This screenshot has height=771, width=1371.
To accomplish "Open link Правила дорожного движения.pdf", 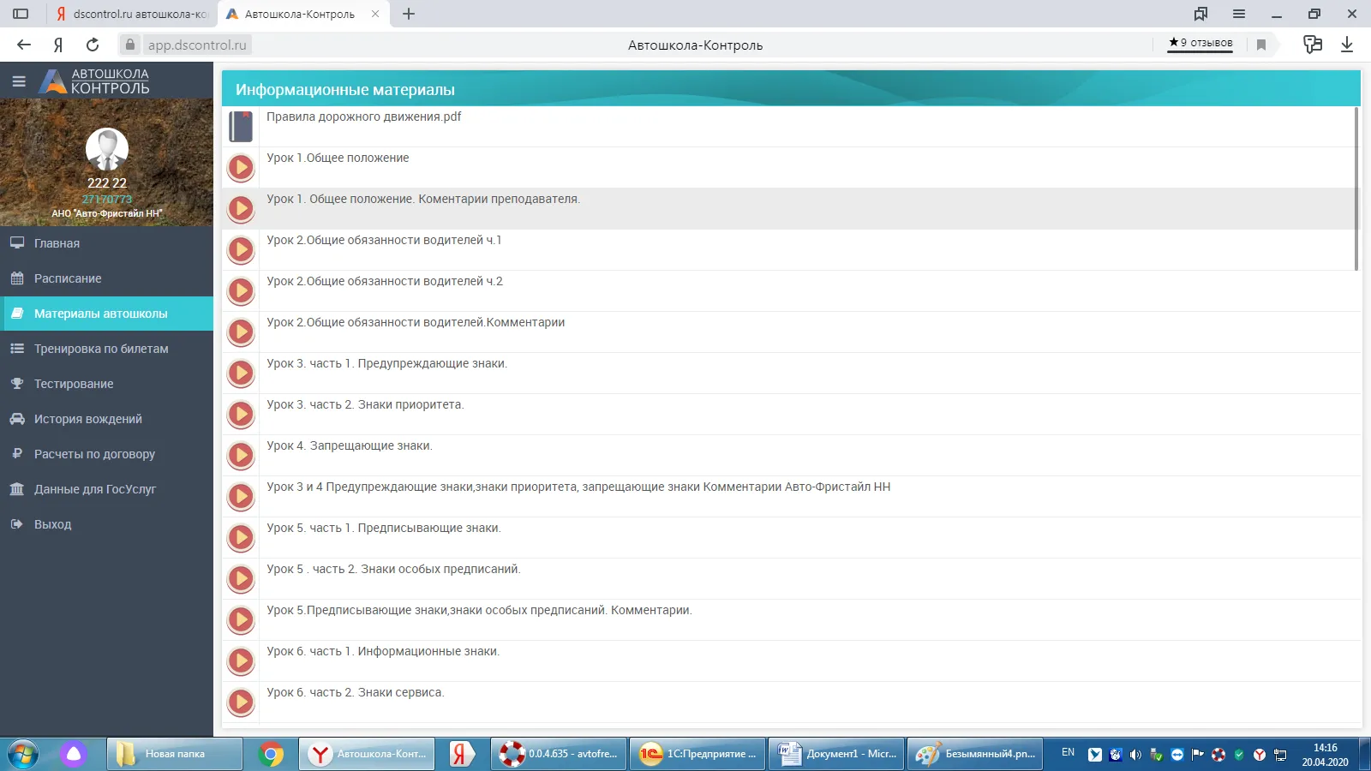I will [363, 117].
